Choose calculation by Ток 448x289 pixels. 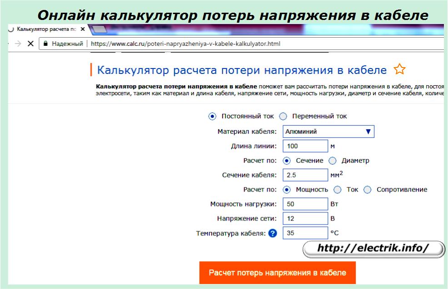click(x=337, y=190)
